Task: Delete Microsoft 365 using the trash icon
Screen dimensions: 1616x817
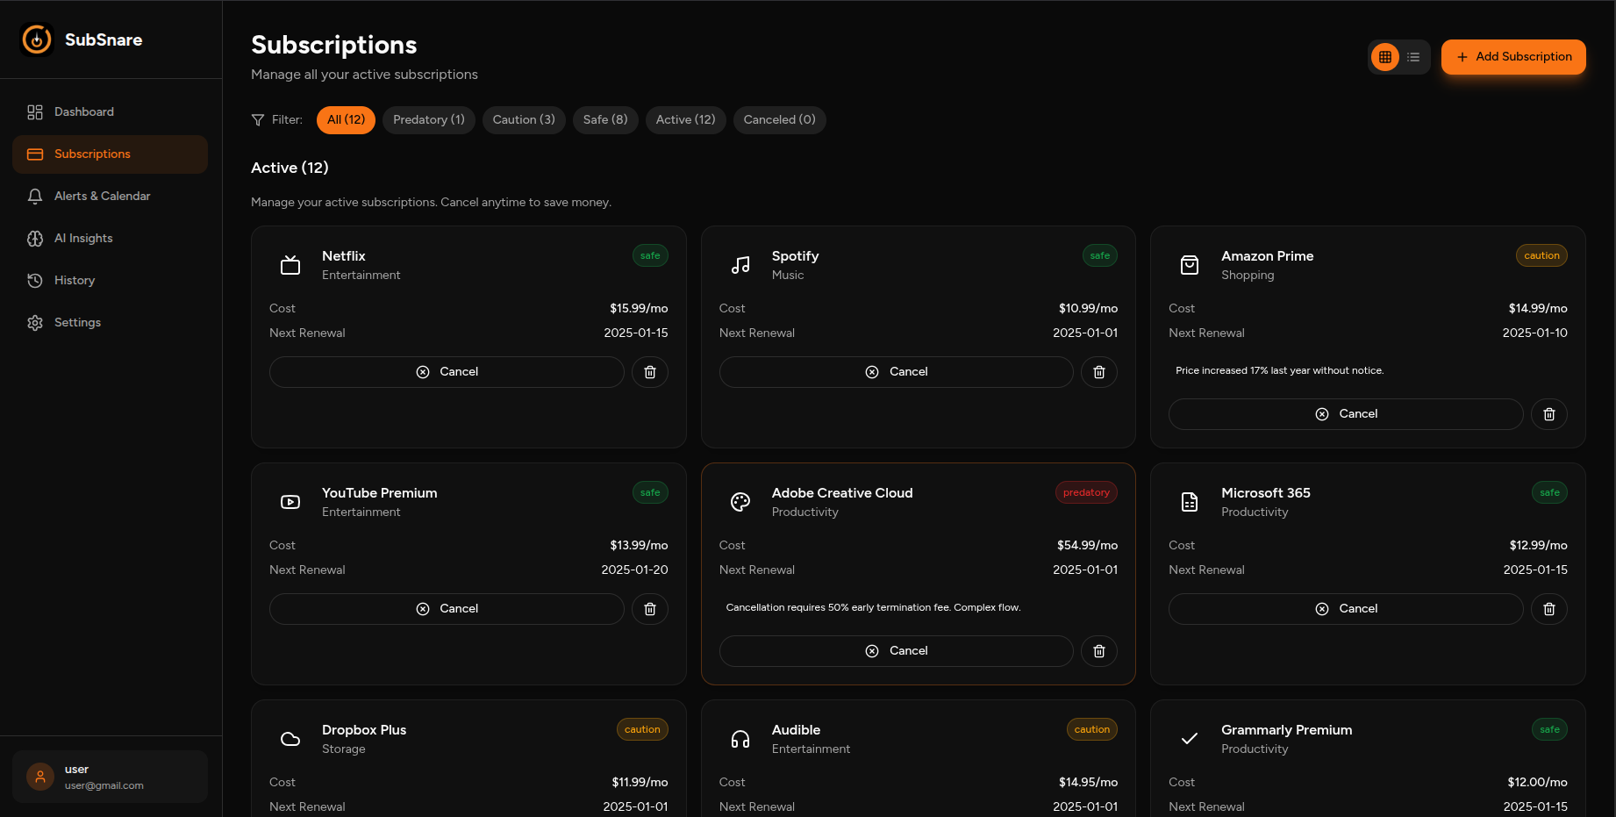Action: tap(1549, 609)
